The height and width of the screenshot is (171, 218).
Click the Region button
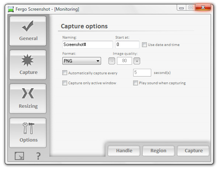(159, 151)
